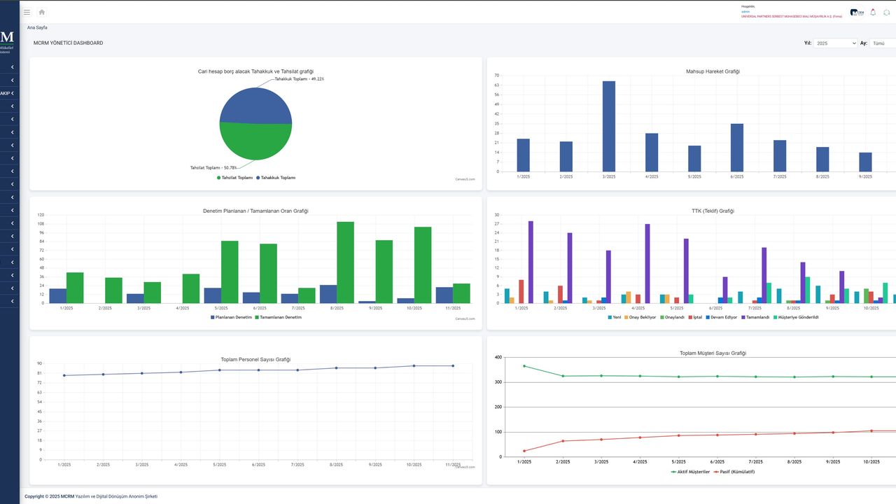Image resolution: width=896 pixels, height=504 pixels.
Task: Click the Ana Sayfa breadcrumb
Action: (37, 27)
